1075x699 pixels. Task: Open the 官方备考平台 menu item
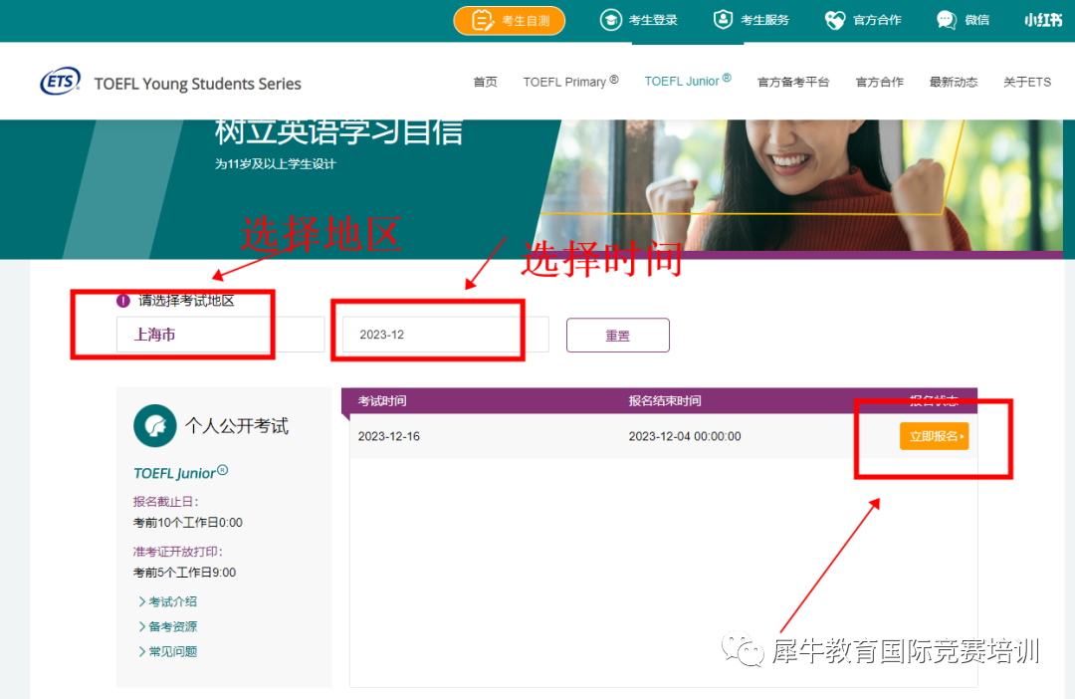(793, 83)
